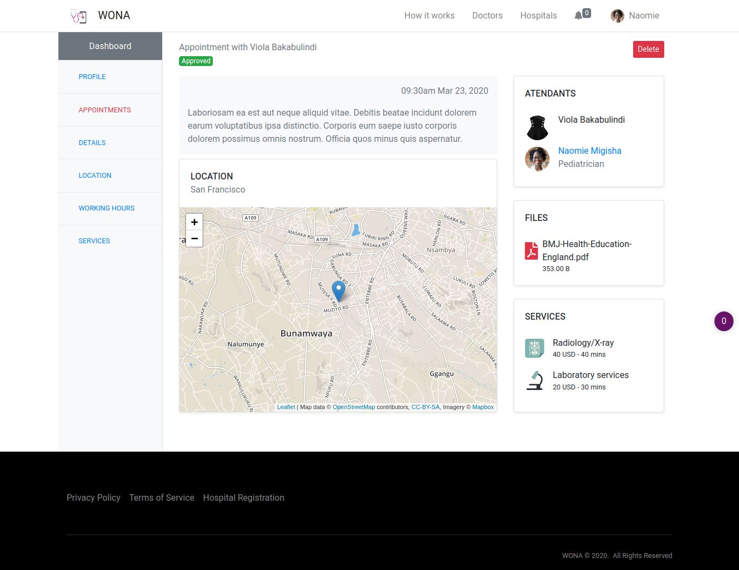This screenshot has height=570, width=739.
Task: Zoom in on the map
Action: (x=194, y=222)
